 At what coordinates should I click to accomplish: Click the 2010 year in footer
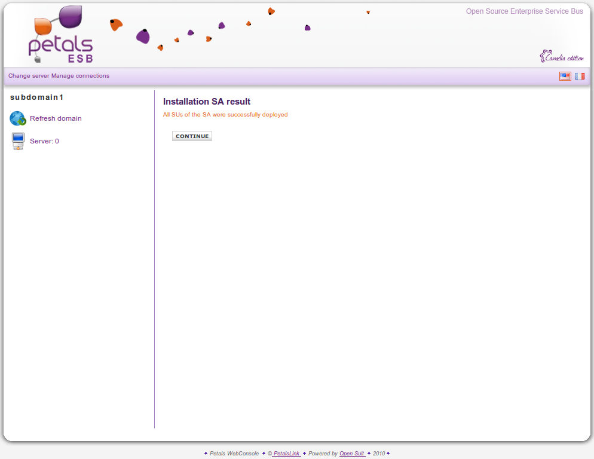pos(379,454)
